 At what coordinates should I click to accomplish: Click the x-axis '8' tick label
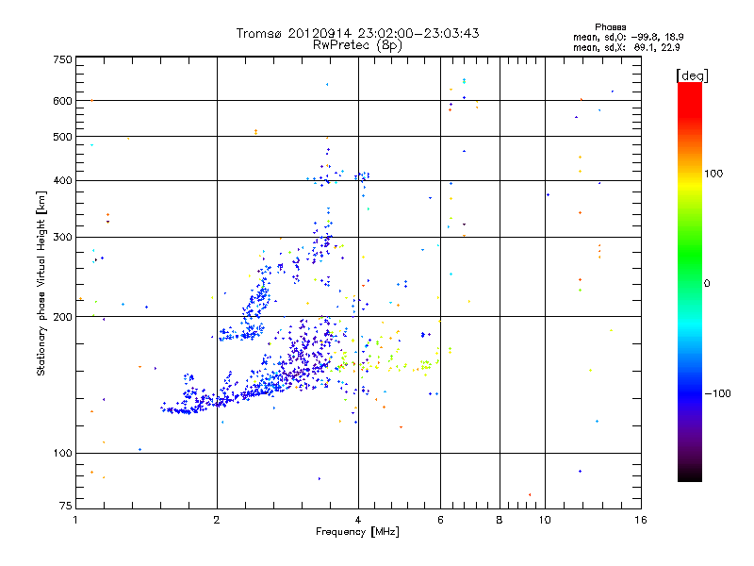click(x=500, y=520)
